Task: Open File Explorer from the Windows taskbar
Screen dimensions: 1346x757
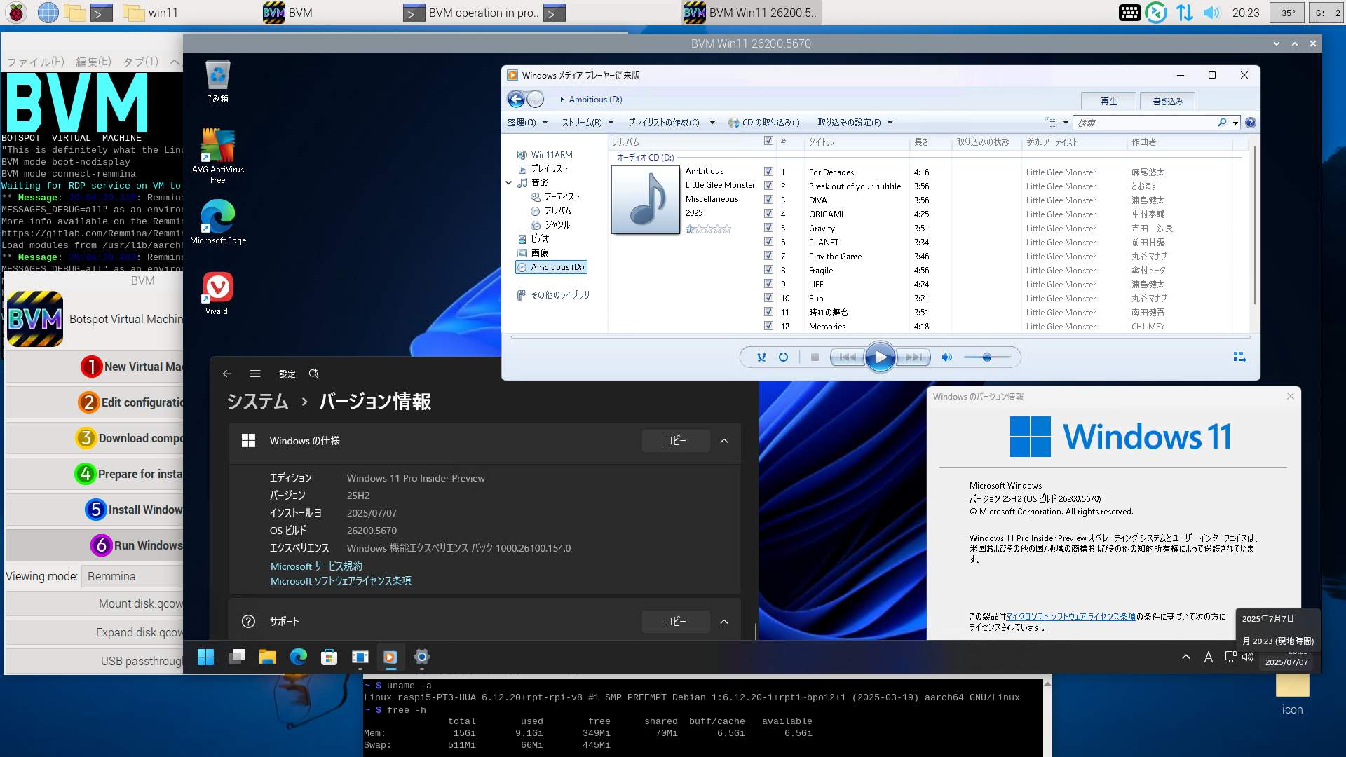Action: (x=267, y=657)
